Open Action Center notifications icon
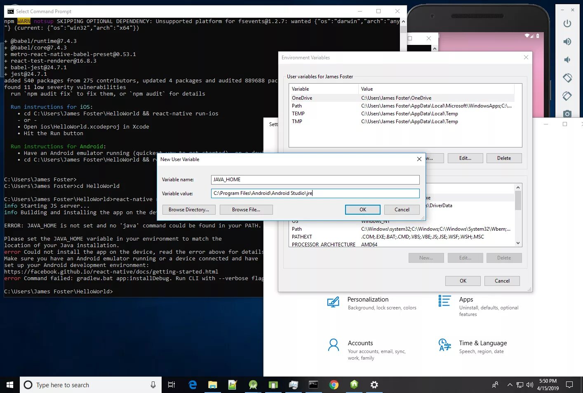This screenshot has height=393, width=583. 569,385
